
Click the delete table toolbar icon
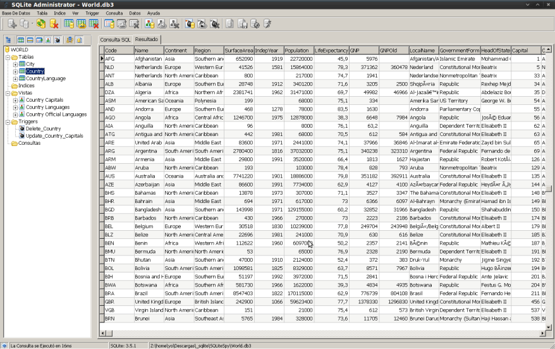pos(94,24)
